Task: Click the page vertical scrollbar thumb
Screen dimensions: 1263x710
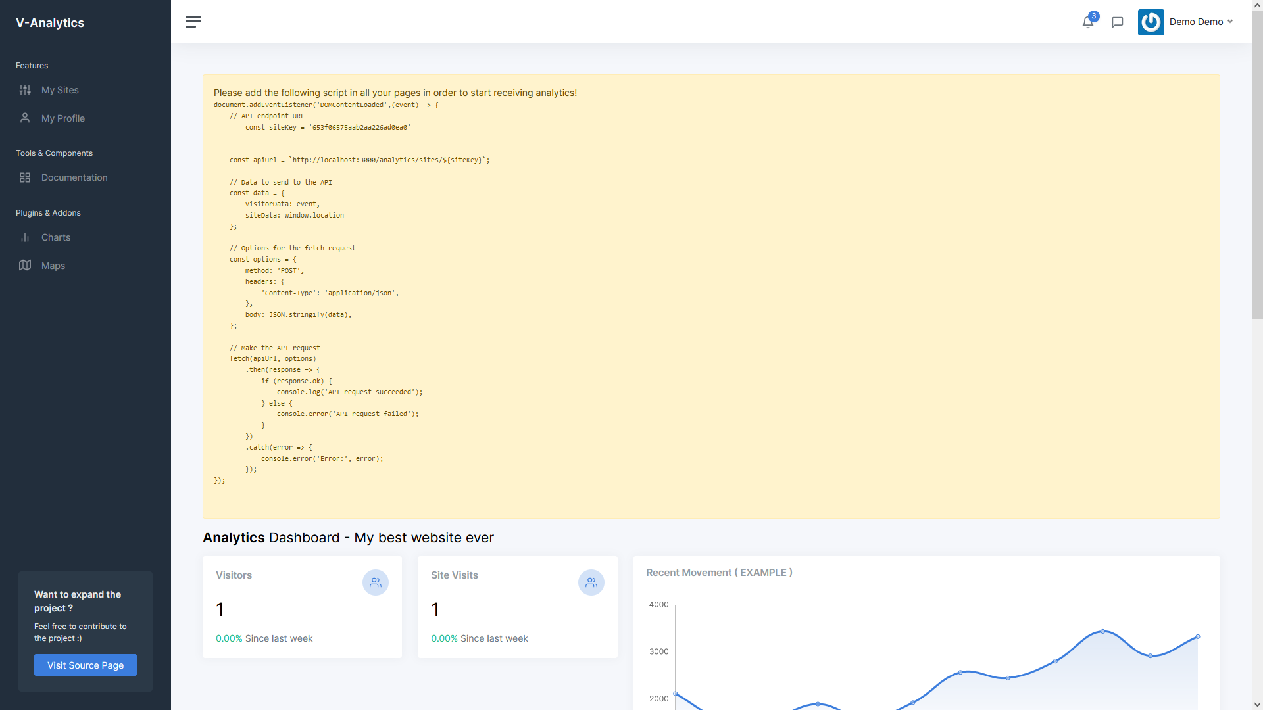Action: [x=1257, y=164]
